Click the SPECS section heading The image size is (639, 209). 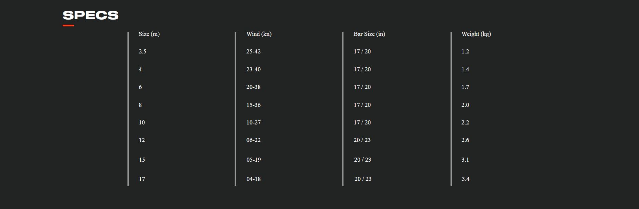point(91,15)
